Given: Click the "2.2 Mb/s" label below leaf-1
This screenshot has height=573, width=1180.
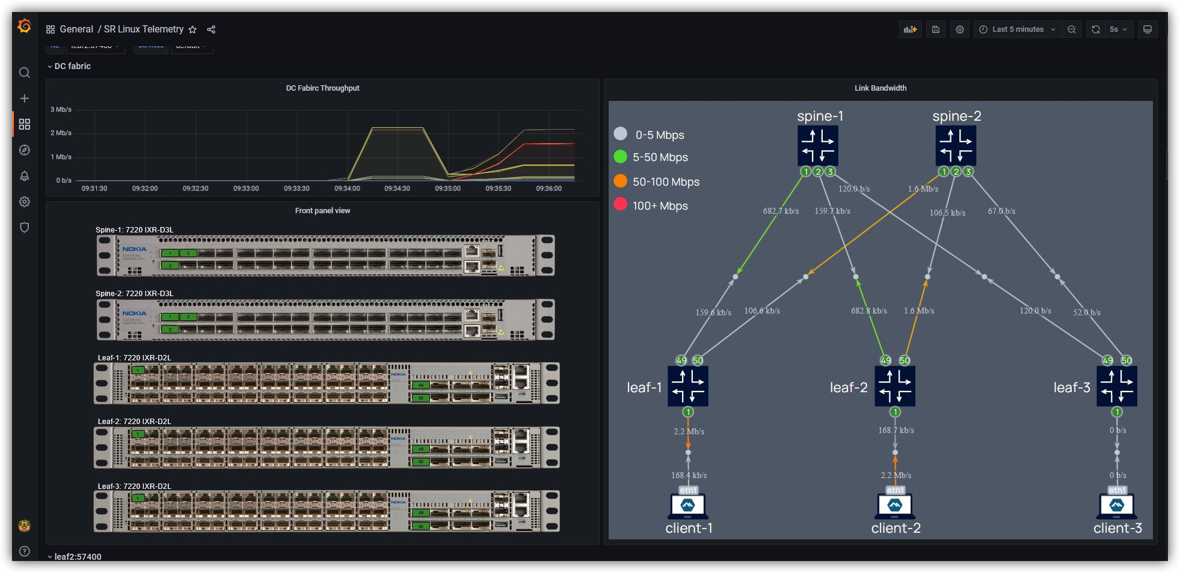Looking at the screenshot, I should (689, 432).
